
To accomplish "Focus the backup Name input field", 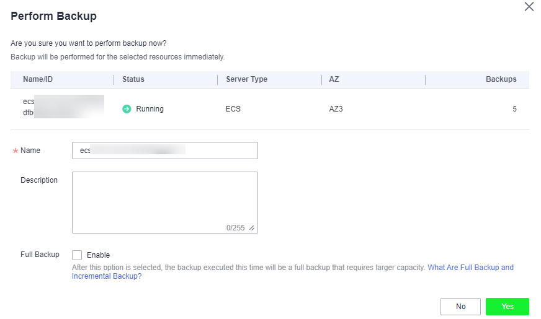I will coord(164,151).
